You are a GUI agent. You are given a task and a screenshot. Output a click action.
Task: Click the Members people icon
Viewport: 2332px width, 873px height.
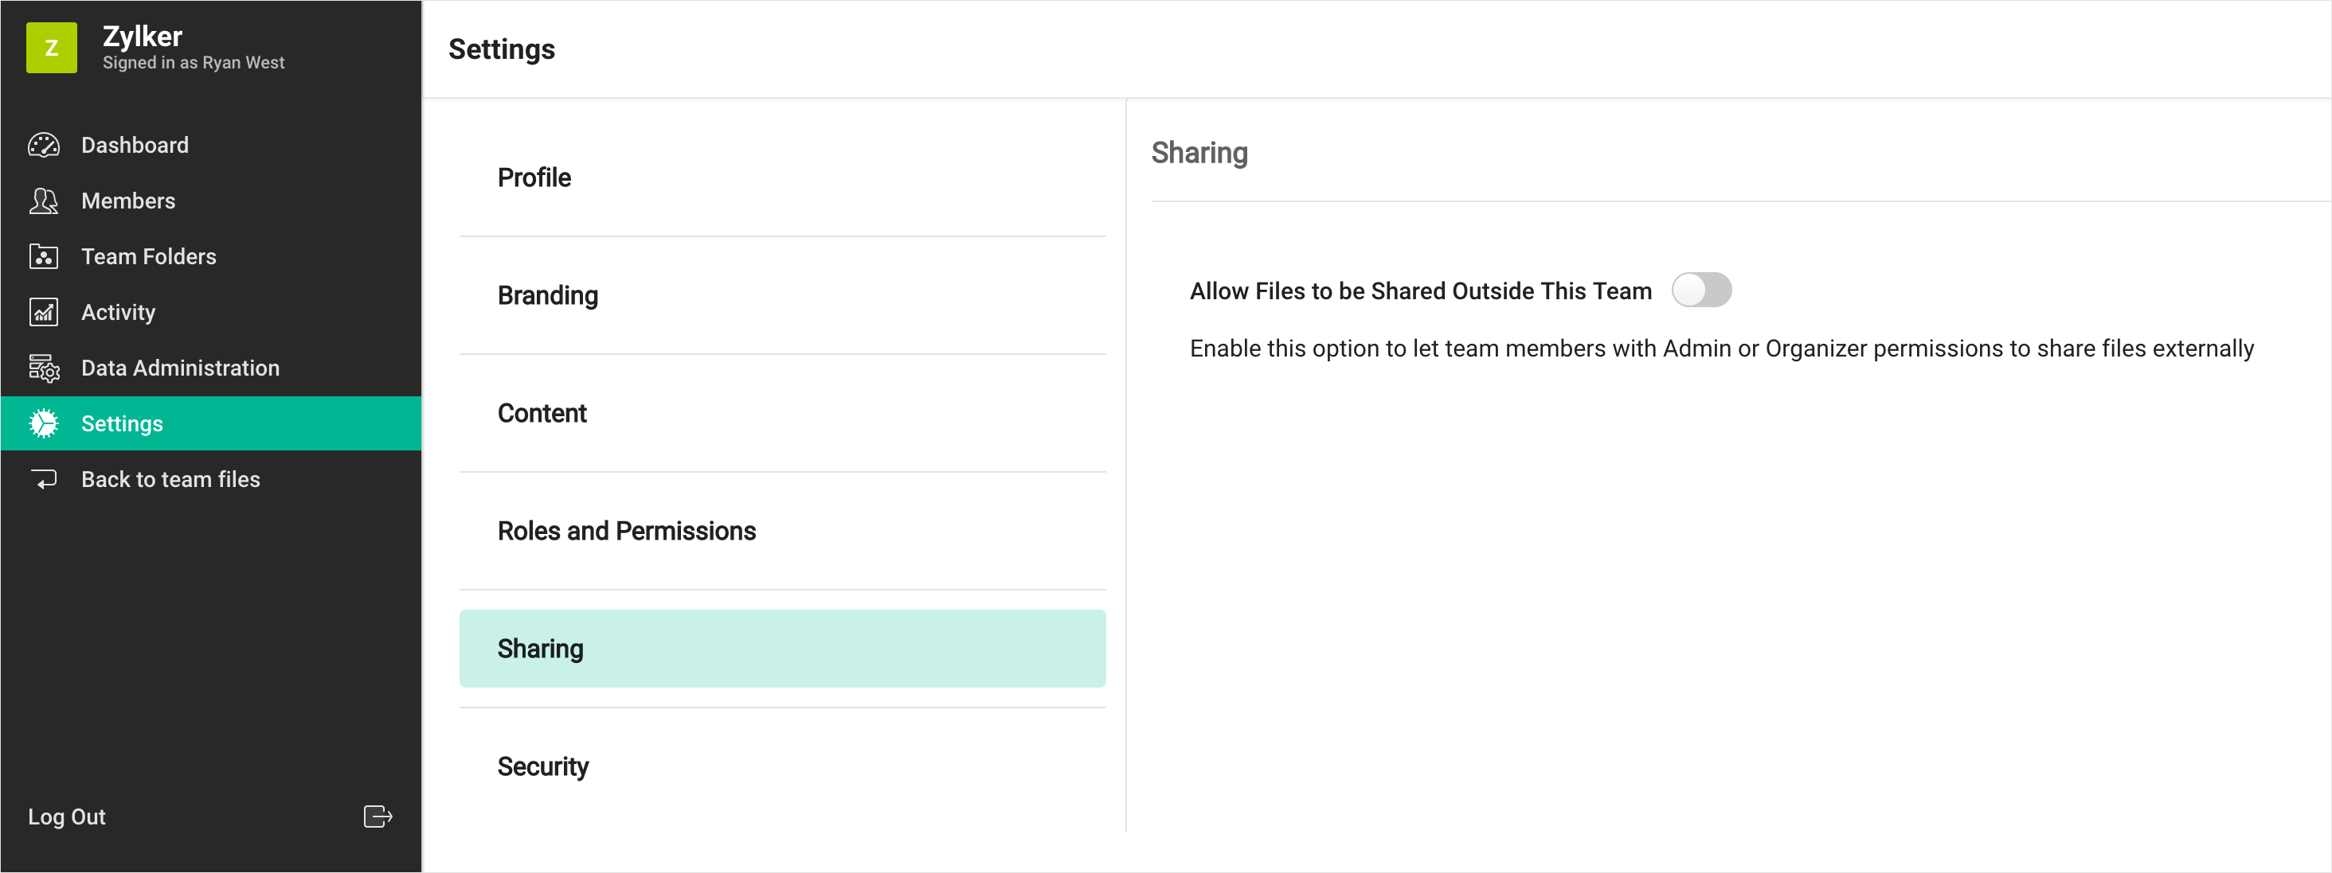coord(44,201)
